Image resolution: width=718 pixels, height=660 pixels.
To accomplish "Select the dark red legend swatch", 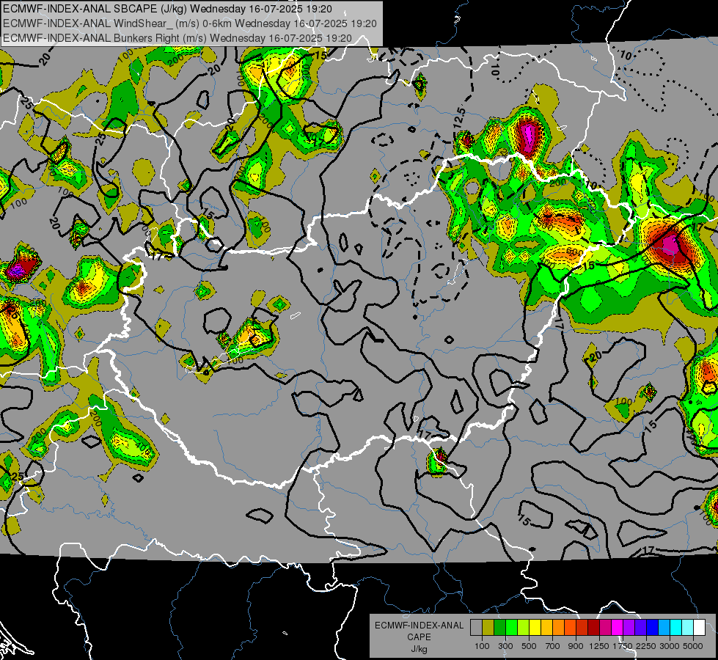I will click(593, 627).
